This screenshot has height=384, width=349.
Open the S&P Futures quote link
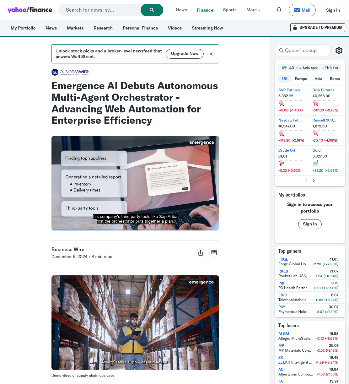pyautogui.click(x=289, y=90)
